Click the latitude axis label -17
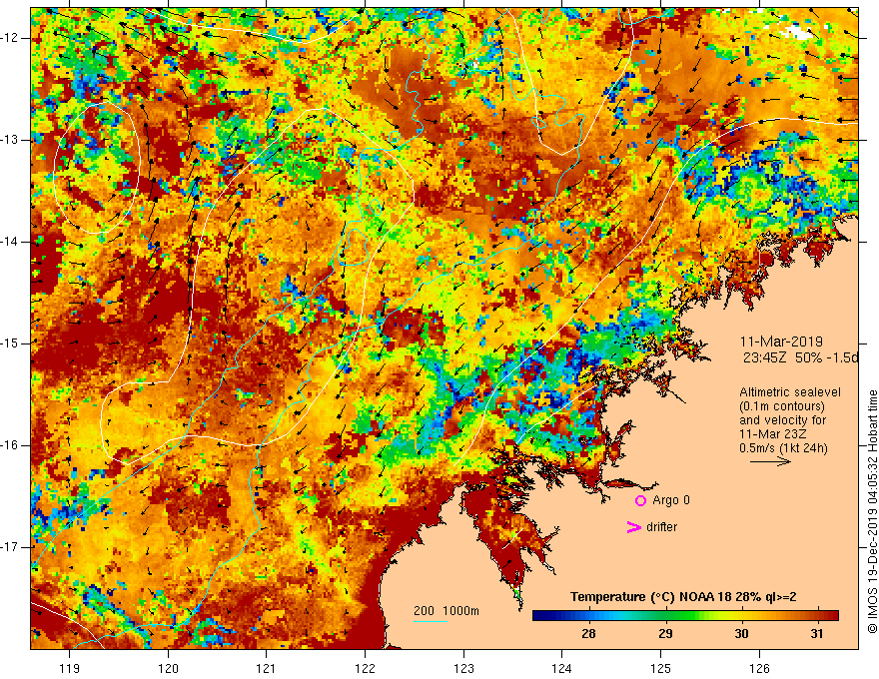Image resolution: width=879 pixels, height=679 pixels. [x=11, y=547]
